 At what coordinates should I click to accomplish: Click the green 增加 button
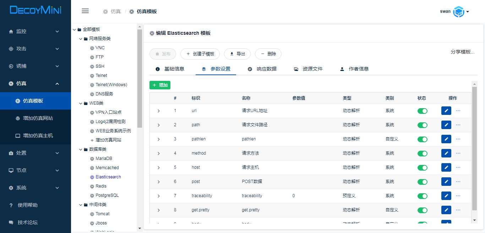(160, 85)
